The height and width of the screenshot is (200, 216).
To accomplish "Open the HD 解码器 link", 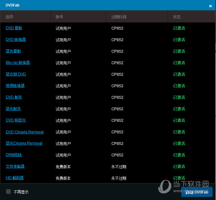I will click(15, 178).
